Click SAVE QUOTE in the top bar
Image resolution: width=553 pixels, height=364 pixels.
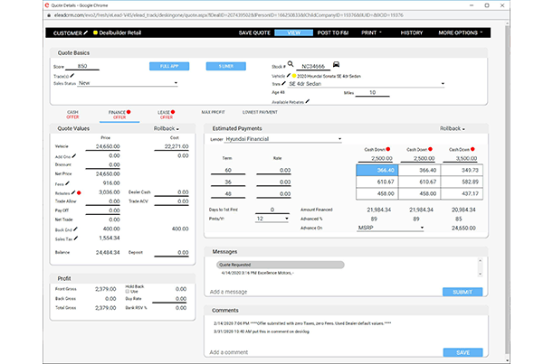(254, 33)
